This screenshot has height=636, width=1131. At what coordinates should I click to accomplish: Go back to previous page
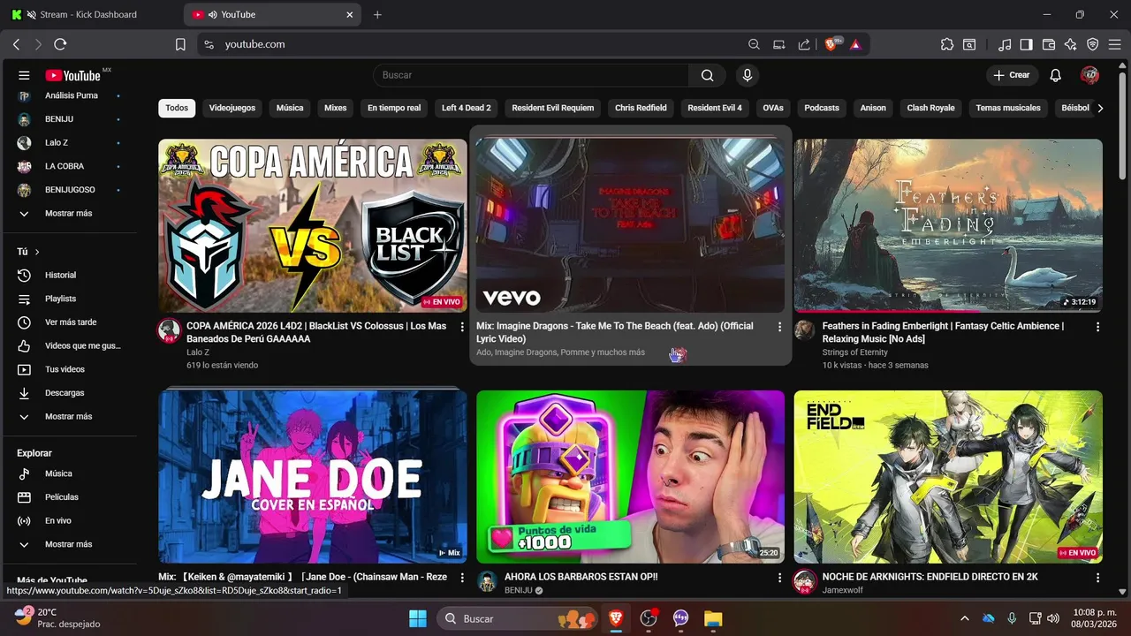pyautogui.click(x=16, y=44)
